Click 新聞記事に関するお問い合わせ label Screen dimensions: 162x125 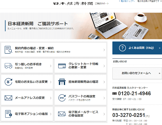128,109
